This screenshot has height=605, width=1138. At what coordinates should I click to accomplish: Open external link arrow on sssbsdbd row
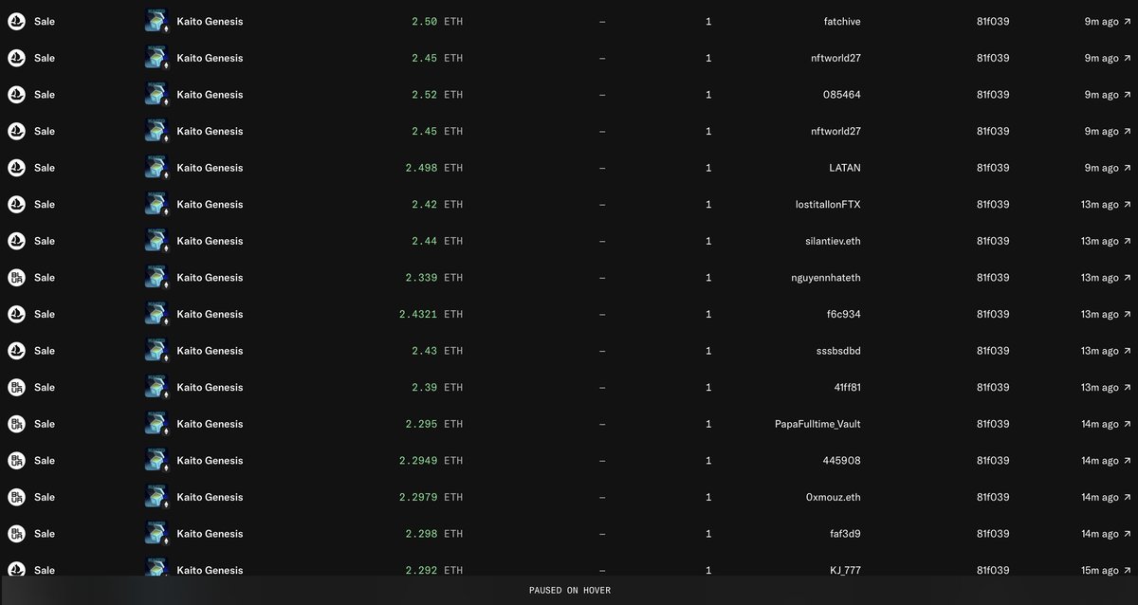tap(1127, 351)
